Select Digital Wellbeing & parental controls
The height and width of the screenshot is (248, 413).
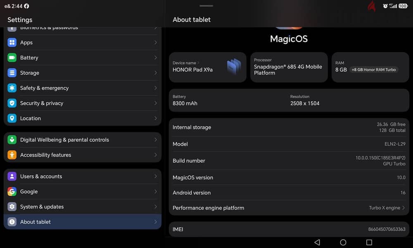(83, 140)
